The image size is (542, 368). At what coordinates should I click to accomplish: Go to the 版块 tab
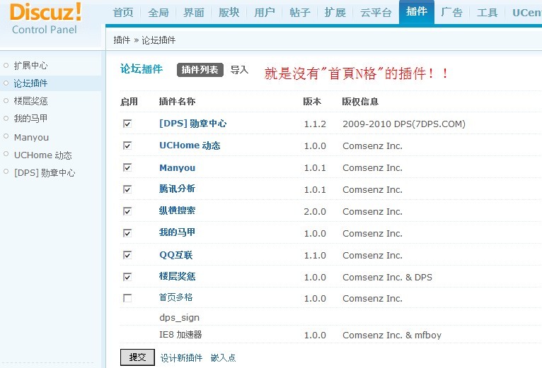point(229,13)
